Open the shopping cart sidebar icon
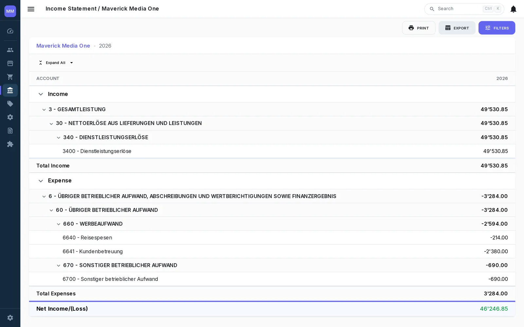 [10, 77]
